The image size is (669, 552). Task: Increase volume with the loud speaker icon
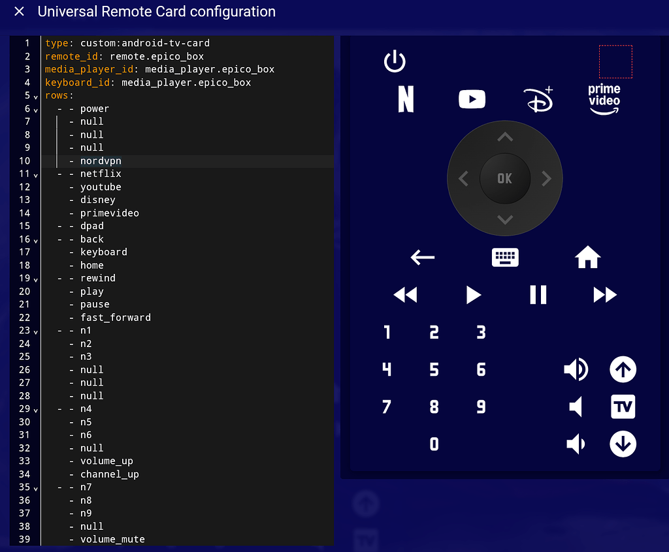(x=576, y=369)
